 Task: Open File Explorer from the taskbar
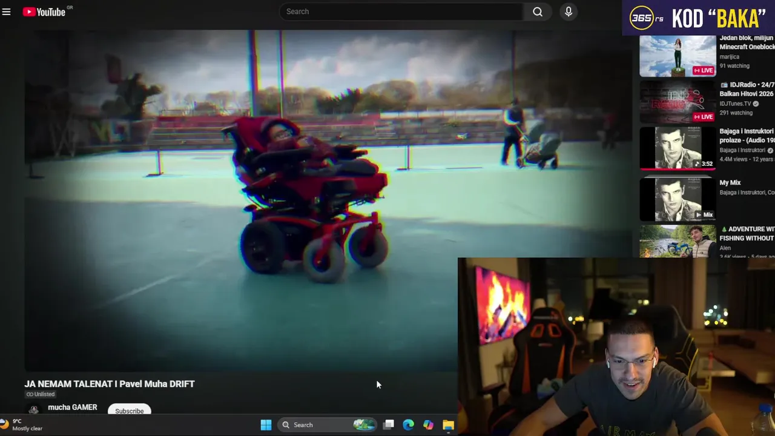pyautogui.click(x=448, y=424)
